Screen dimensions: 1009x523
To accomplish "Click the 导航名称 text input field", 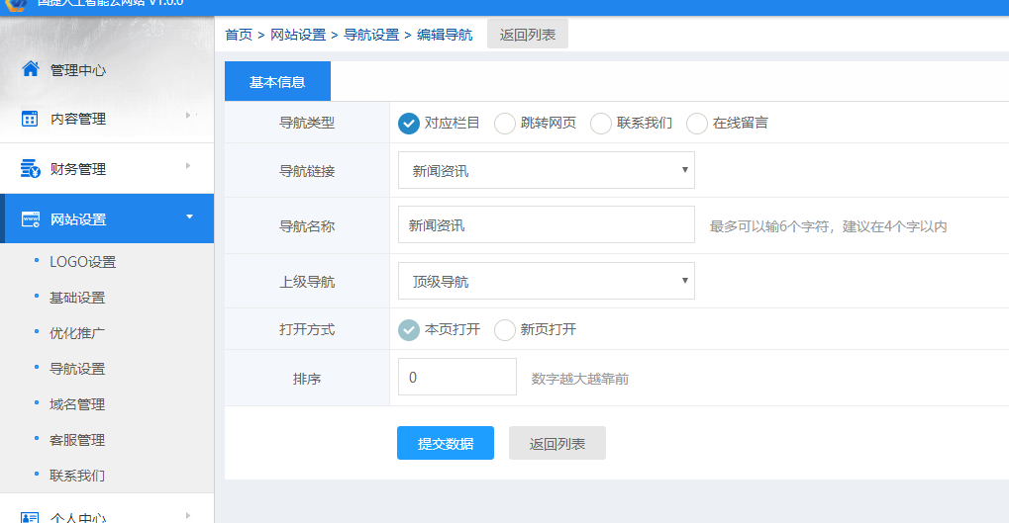I will point(546,225).
